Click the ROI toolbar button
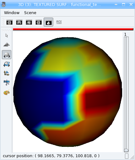Viewport: 135px width, 160px height. tap(59, 22)
